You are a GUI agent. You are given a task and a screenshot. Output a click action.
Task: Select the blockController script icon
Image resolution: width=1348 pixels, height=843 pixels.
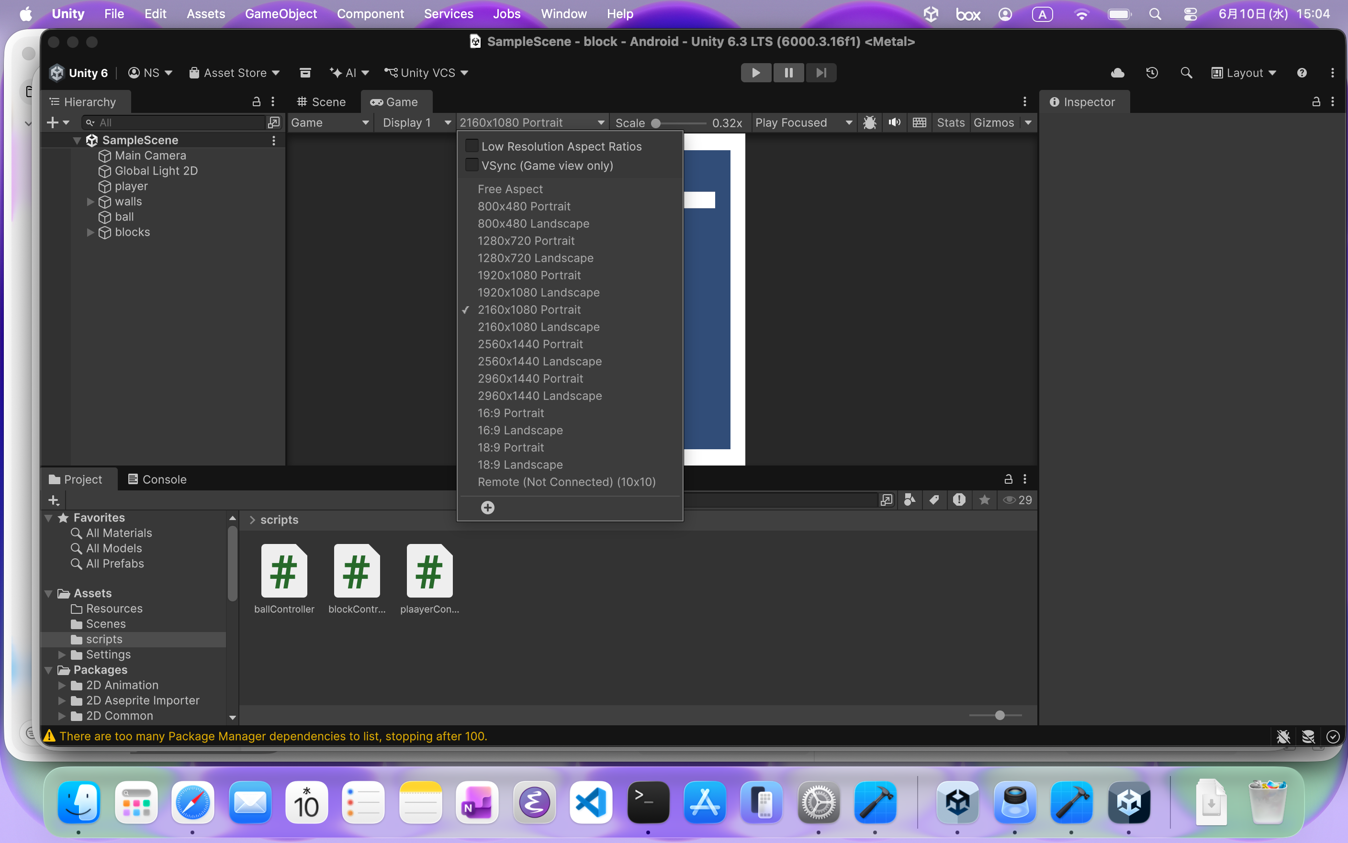(x=357, y=571)
